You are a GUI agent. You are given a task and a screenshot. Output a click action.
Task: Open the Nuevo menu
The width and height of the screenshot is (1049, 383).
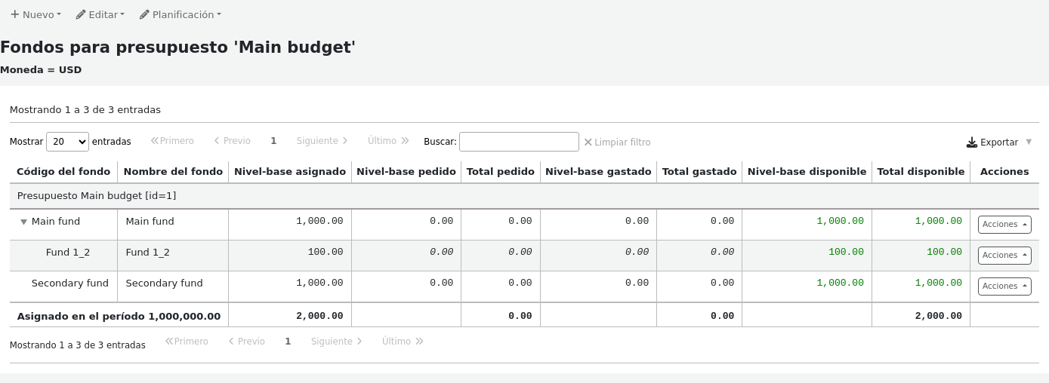point(35,14)
